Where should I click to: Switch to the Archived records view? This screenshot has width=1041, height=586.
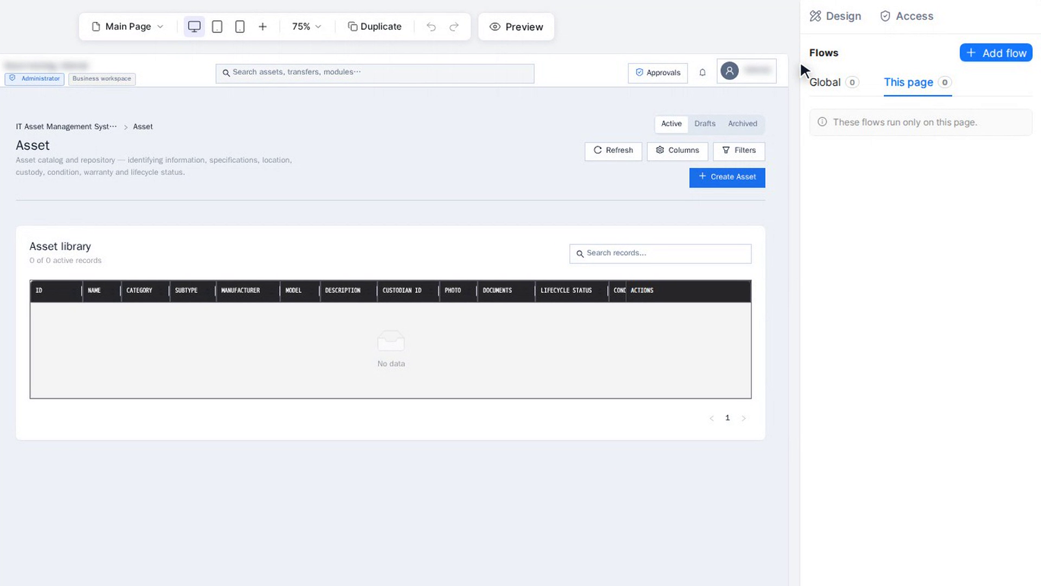point(742,124)
